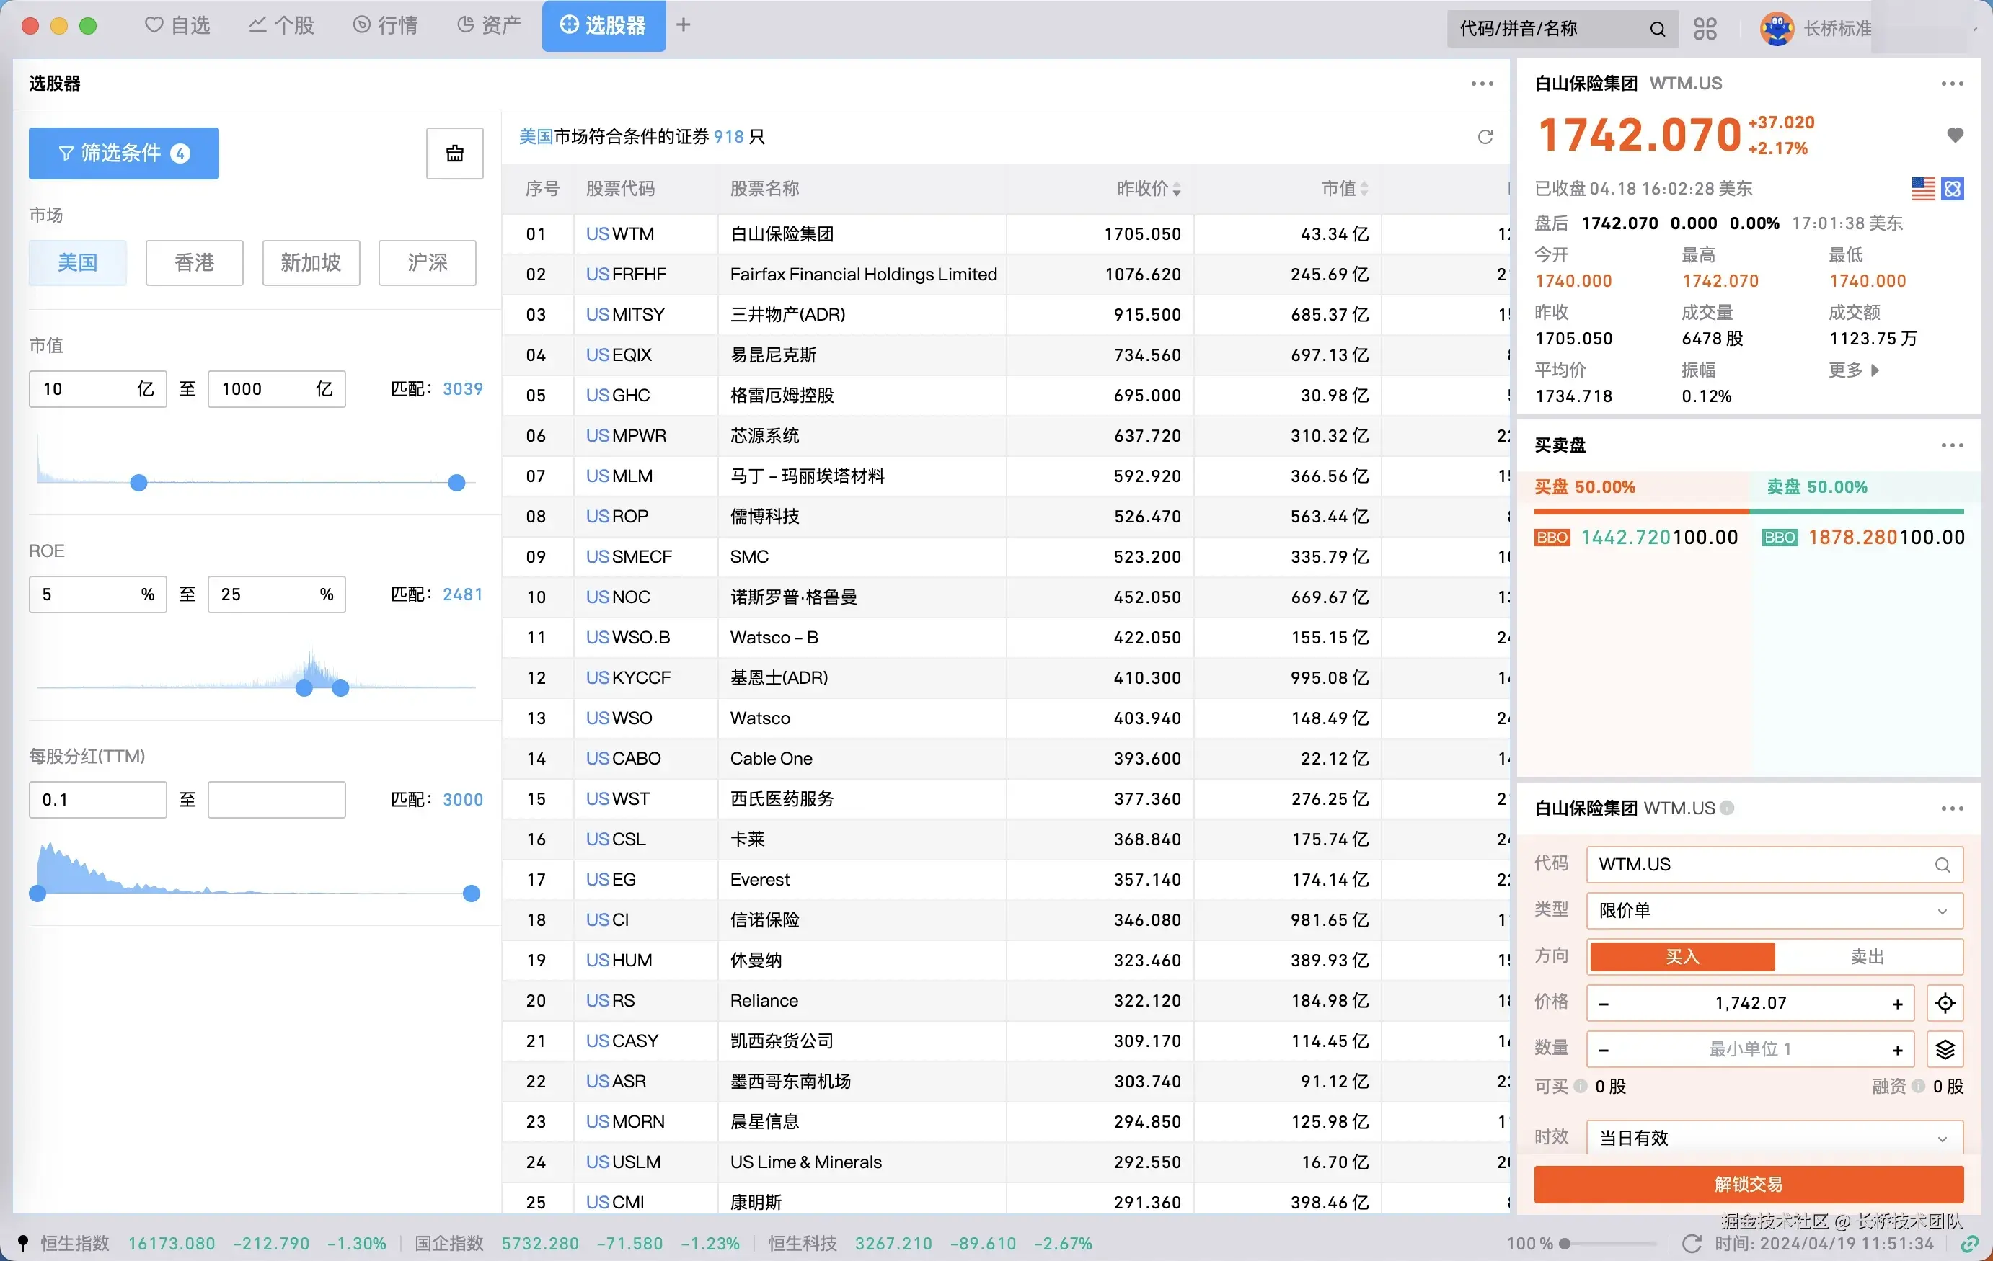Click the search magnifier in top bar

1657,29
